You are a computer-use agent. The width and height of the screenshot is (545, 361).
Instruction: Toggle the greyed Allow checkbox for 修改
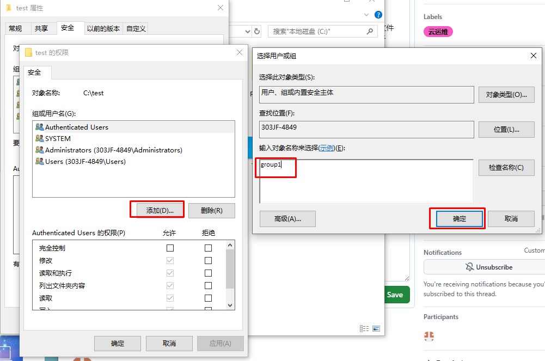[x=170, y=260]
